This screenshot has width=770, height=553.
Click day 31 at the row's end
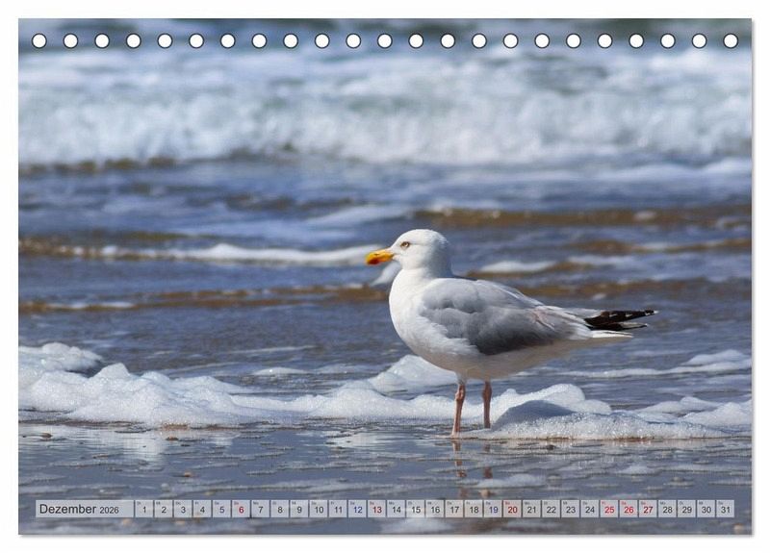(x=726, y=509)
